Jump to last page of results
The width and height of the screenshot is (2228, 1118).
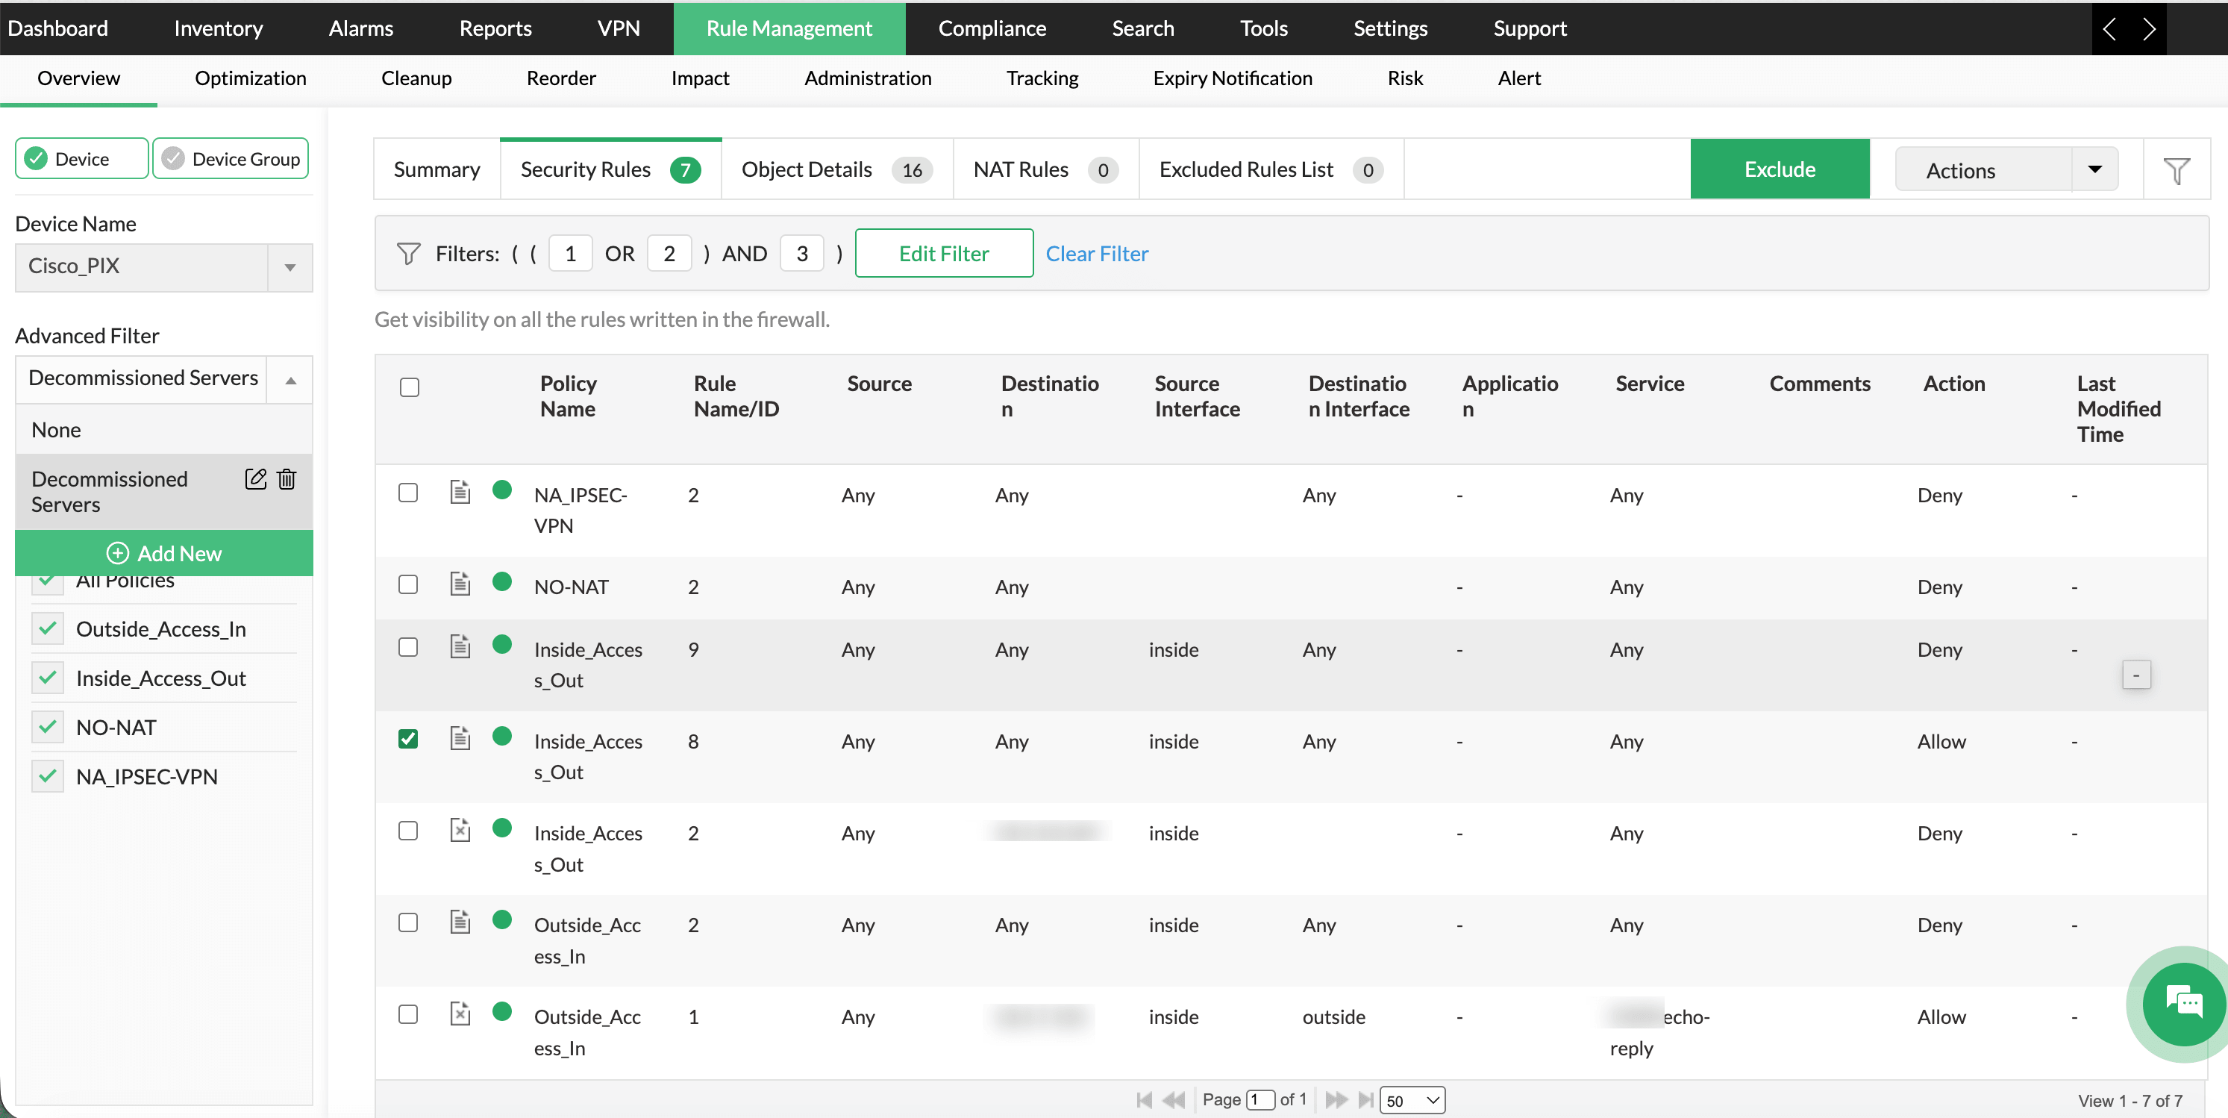pyautogui.click(x=1365, y=1100)
